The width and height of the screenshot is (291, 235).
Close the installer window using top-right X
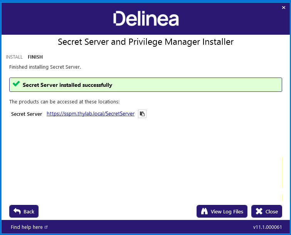coord(284,8)
